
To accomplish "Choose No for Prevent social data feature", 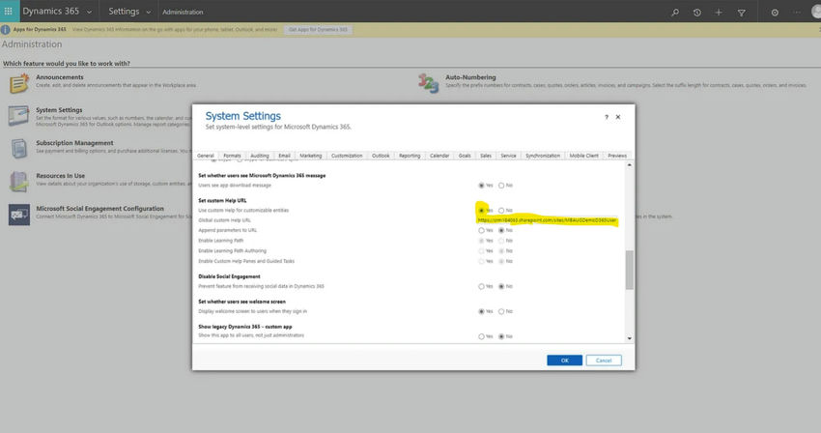I will (501, 287).
